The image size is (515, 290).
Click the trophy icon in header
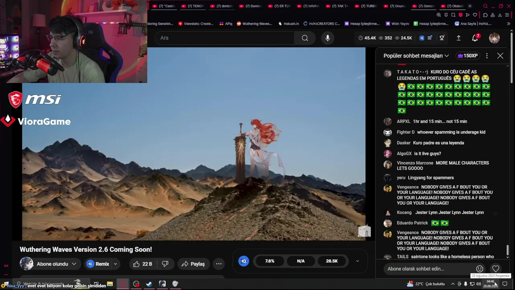(x=442, y=38)
